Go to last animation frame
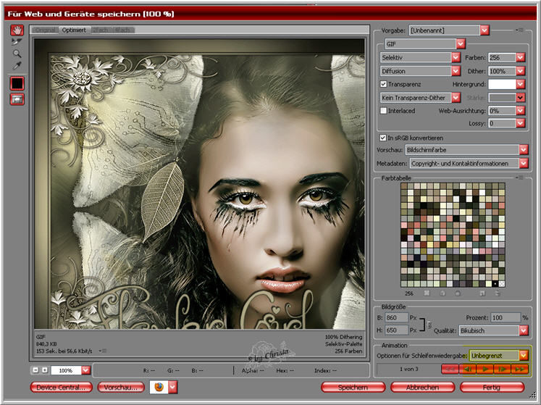The width and height of the screenshot is (541, 405). pyautogui.click(x=519, y=369)
